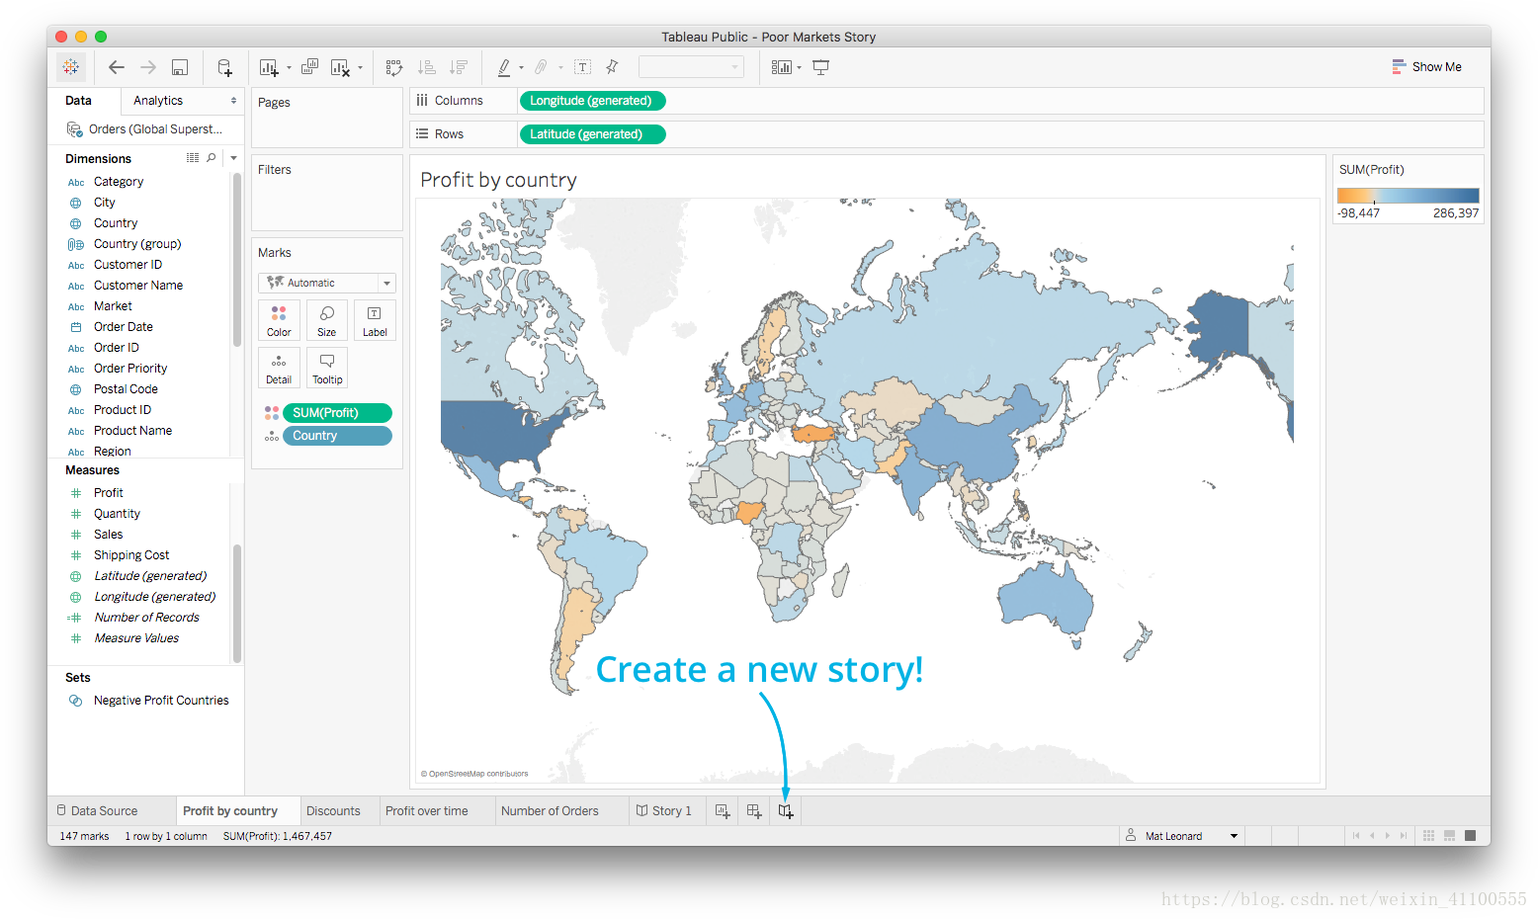Select the Profit measure field
The height and width of the screenshot is (919, 1538).
tap(109, 493)
